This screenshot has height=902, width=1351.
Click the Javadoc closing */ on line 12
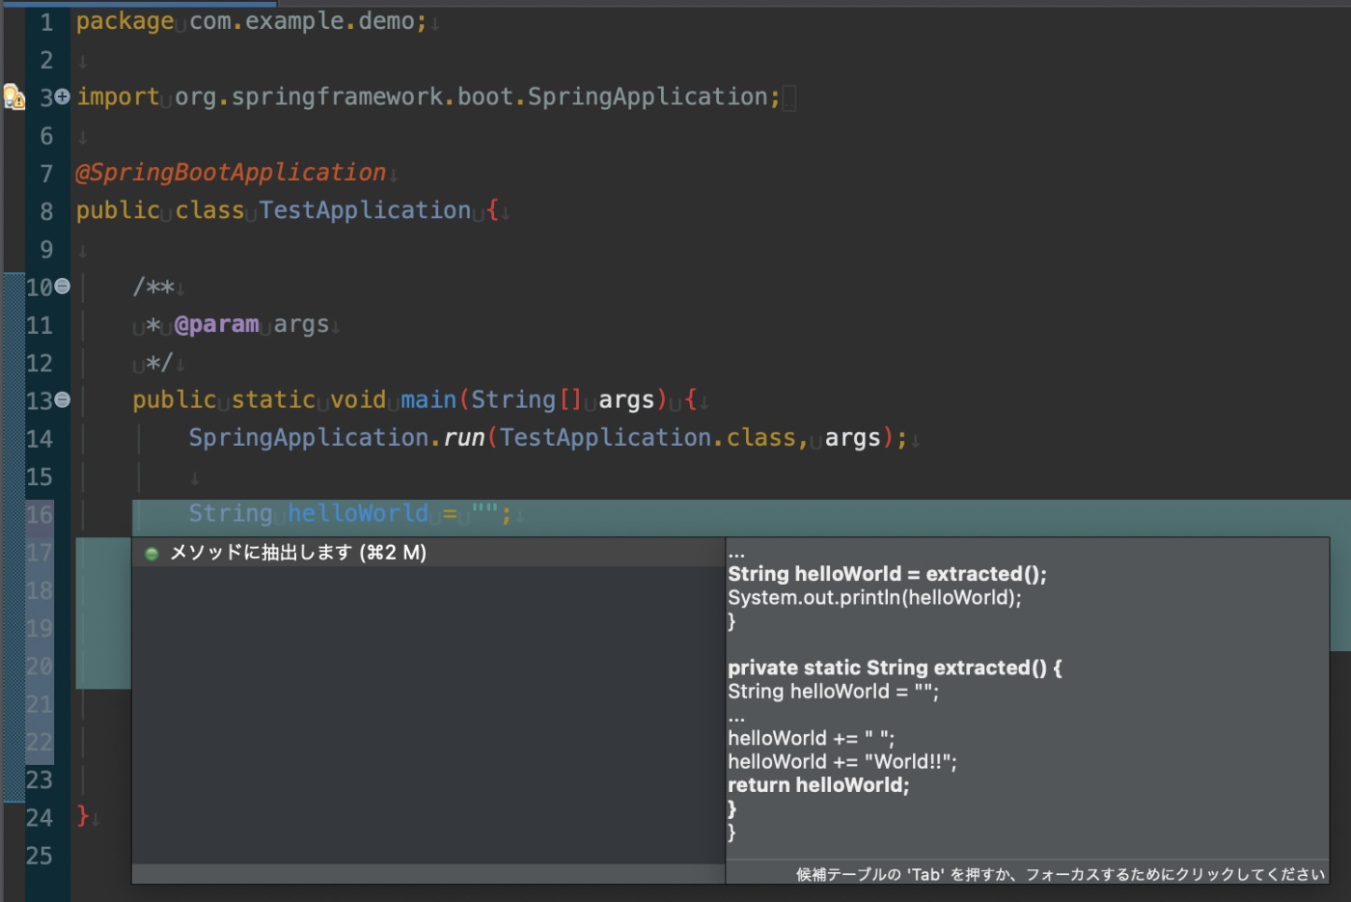pyautogui.click(x=159, y=363)
